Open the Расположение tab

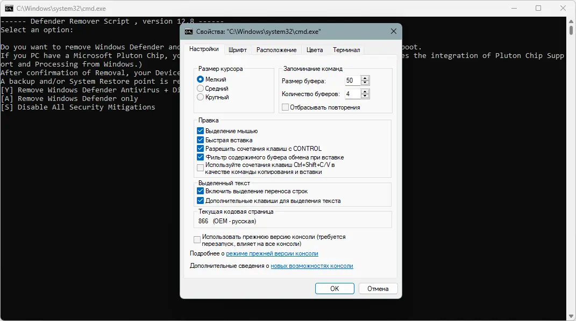(x=276, y=50)
